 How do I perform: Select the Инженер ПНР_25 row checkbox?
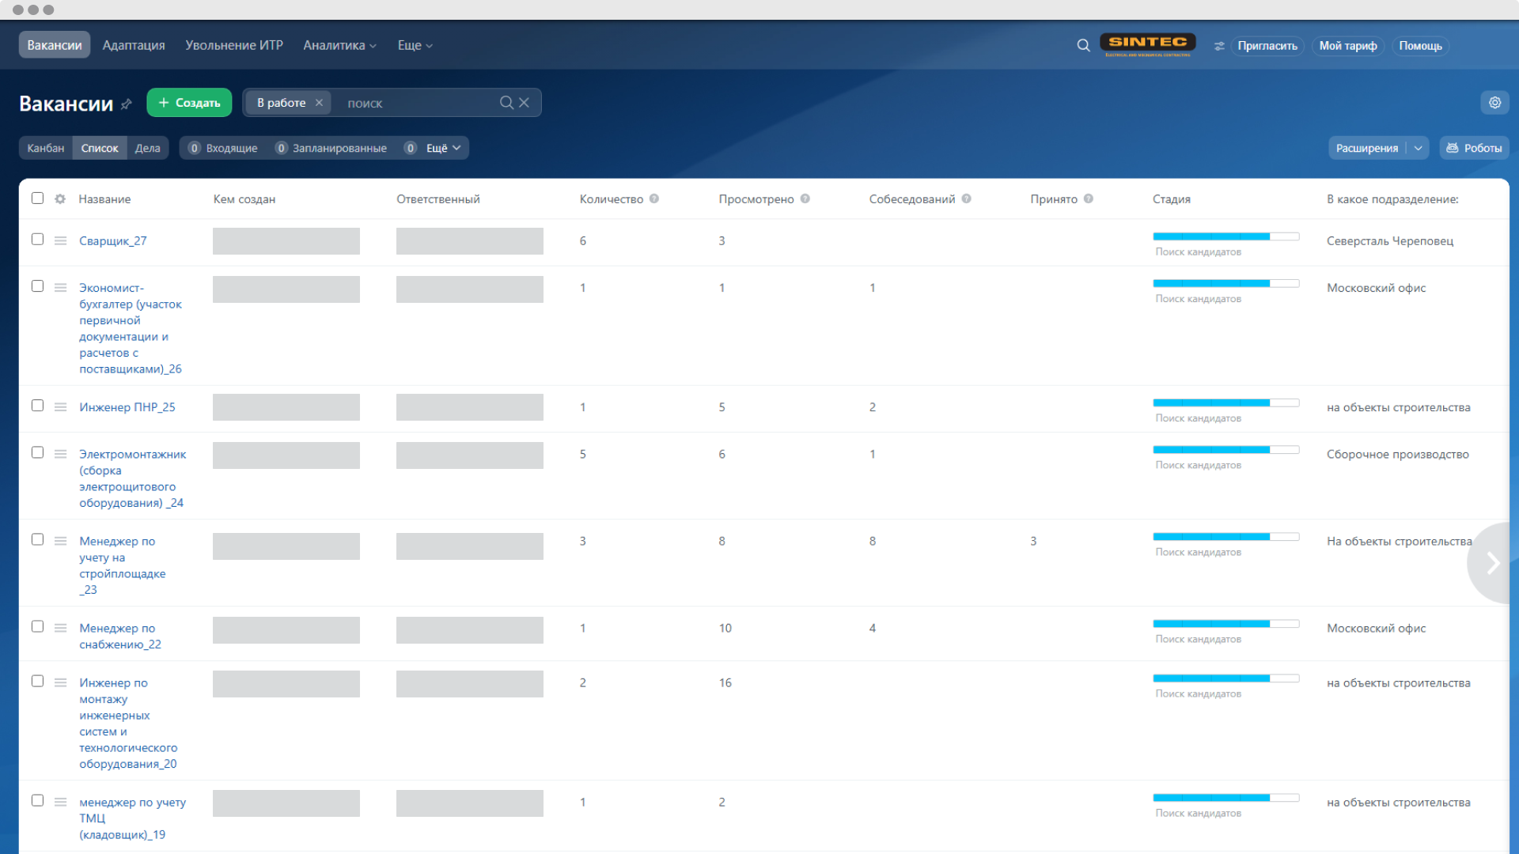[37, 406]
